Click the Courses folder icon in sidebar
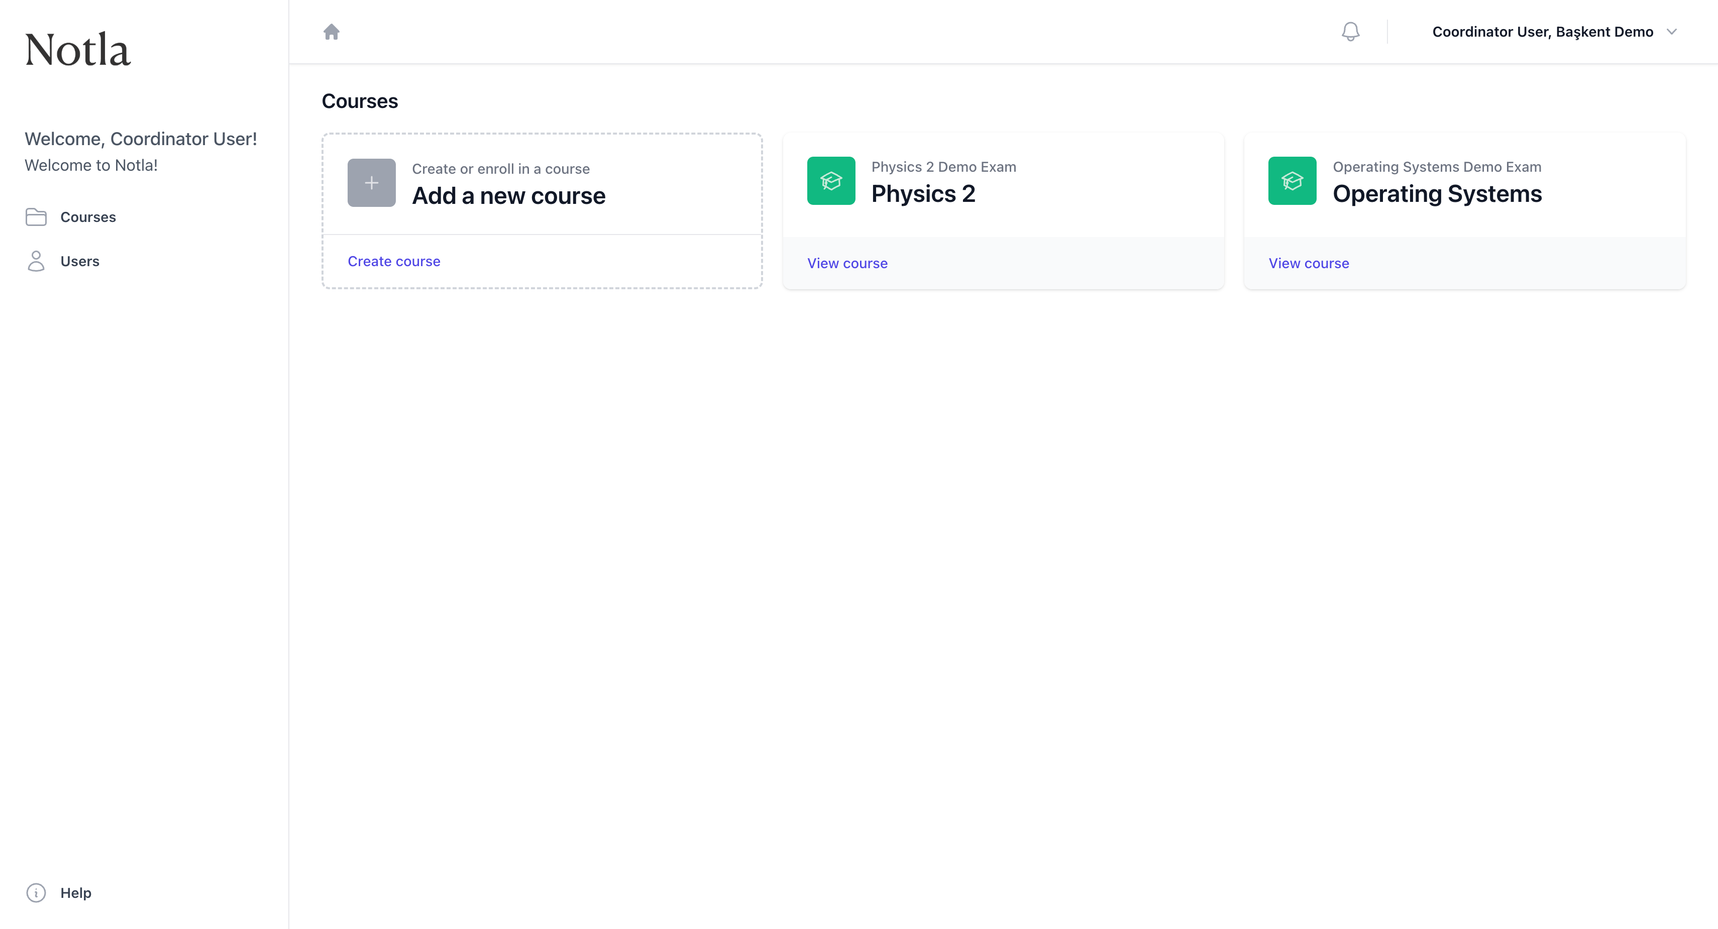Image resolution: width=1718 pixels, height=929 pixels. (x=36, y=217)
